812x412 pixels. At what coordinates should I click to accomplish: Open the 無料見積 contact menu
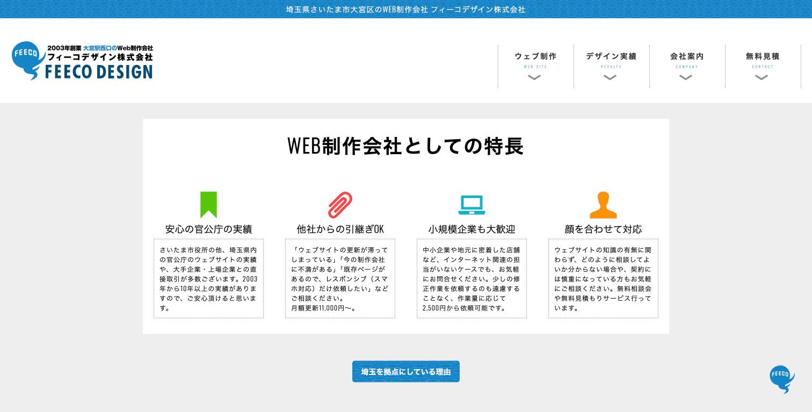pos(763,66)
